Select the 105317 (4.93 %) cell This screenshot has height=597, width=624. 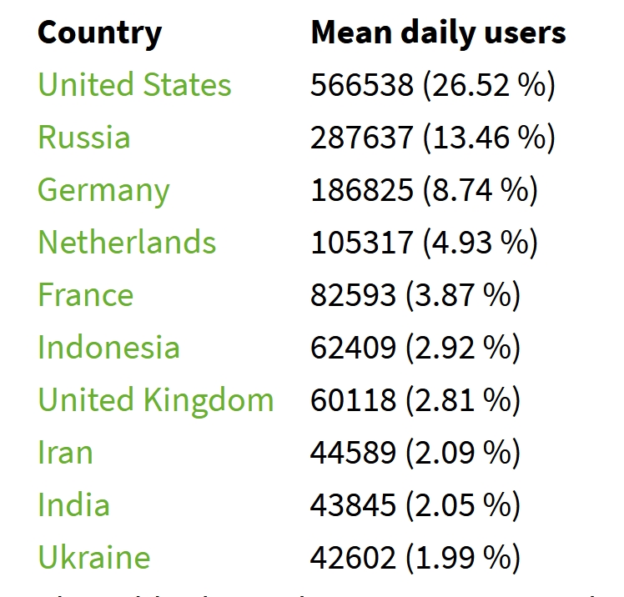pos(424,243)
